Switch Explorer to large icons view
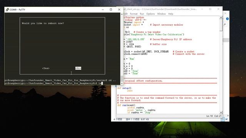 (x=227, y=119)
